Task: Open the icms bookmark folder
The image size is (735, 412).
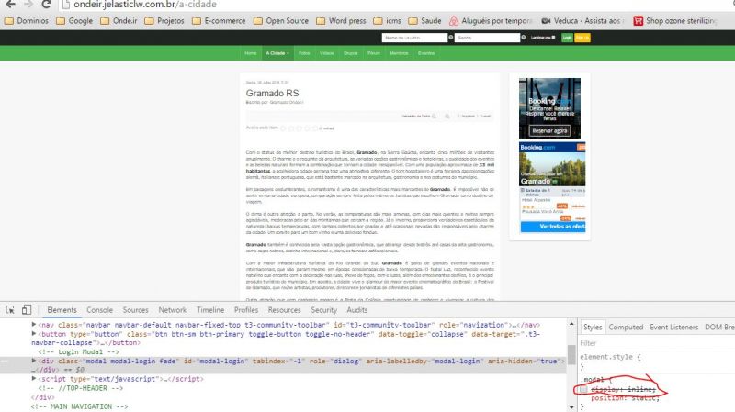Action: click(387, 20)
